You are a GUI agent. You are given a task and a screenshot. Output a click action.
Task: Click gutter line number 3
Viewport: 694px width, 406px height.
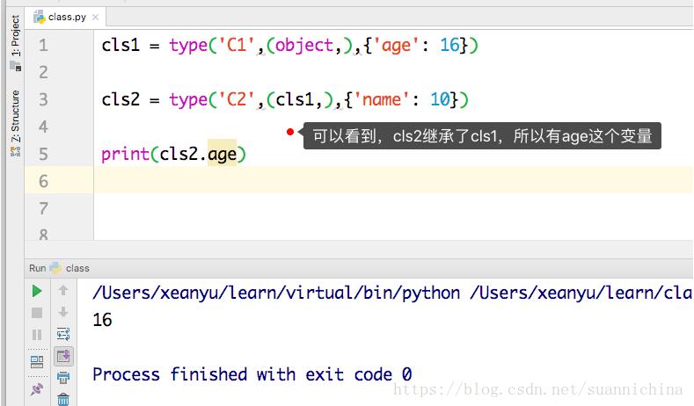click(43, 99)
